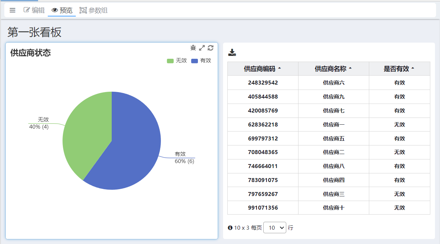This screenshot has width=440, height=244.
Task: Click the info icon beside 10 x 3
Action: click(230, 228)
